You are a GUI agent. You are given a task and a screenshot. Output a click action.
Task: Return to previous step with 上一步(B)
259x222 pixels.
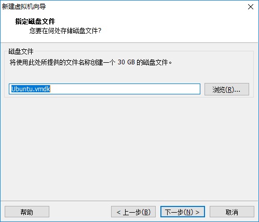pyautogui.click(x=133, y=212)
